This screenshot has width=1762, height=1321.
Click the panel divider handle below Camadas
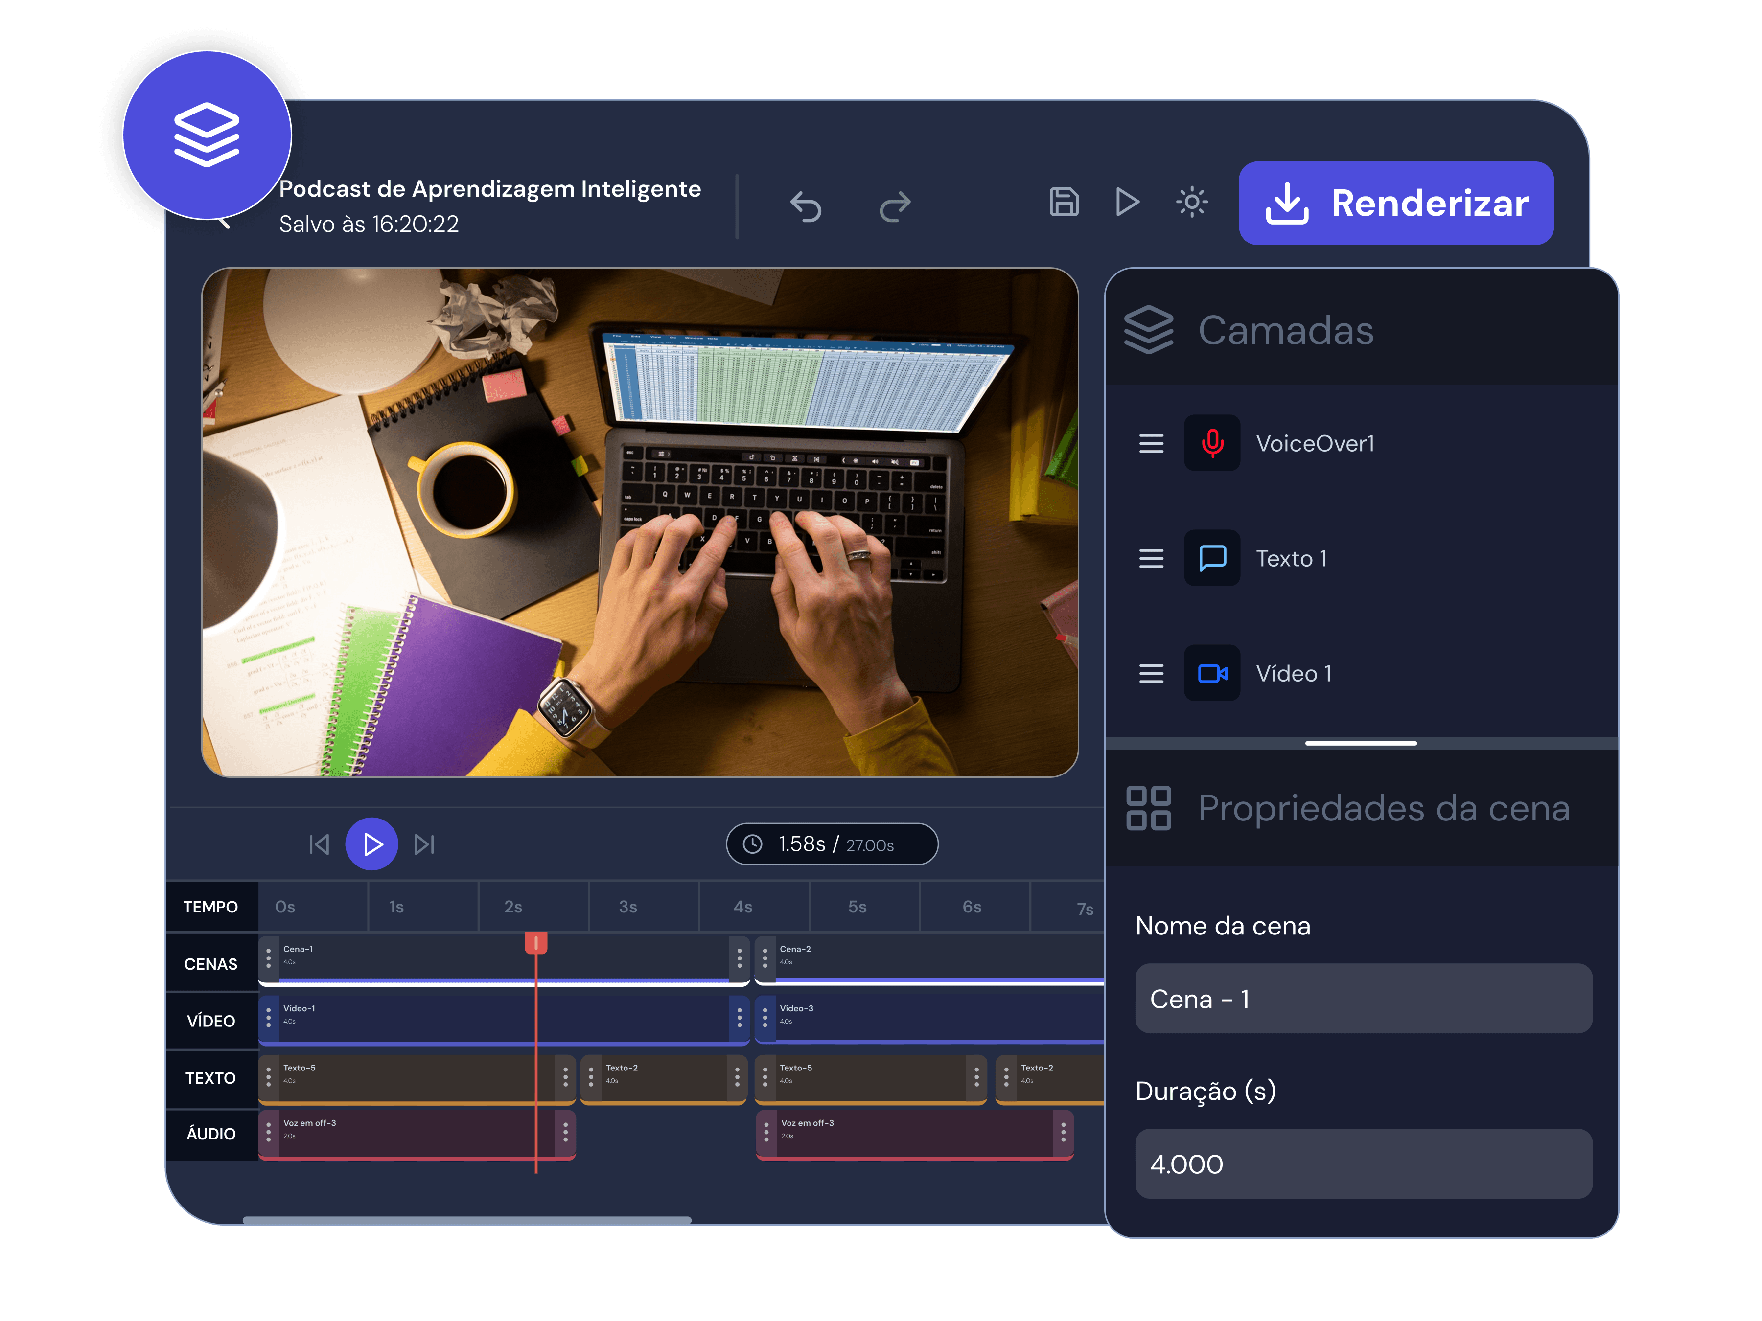pos(1361,743)
